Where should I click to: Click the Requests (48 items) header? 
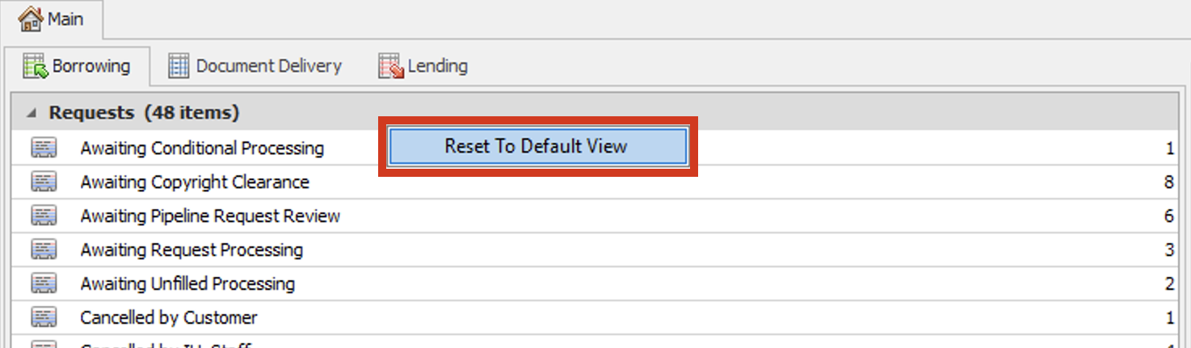[x=144, y=113]
